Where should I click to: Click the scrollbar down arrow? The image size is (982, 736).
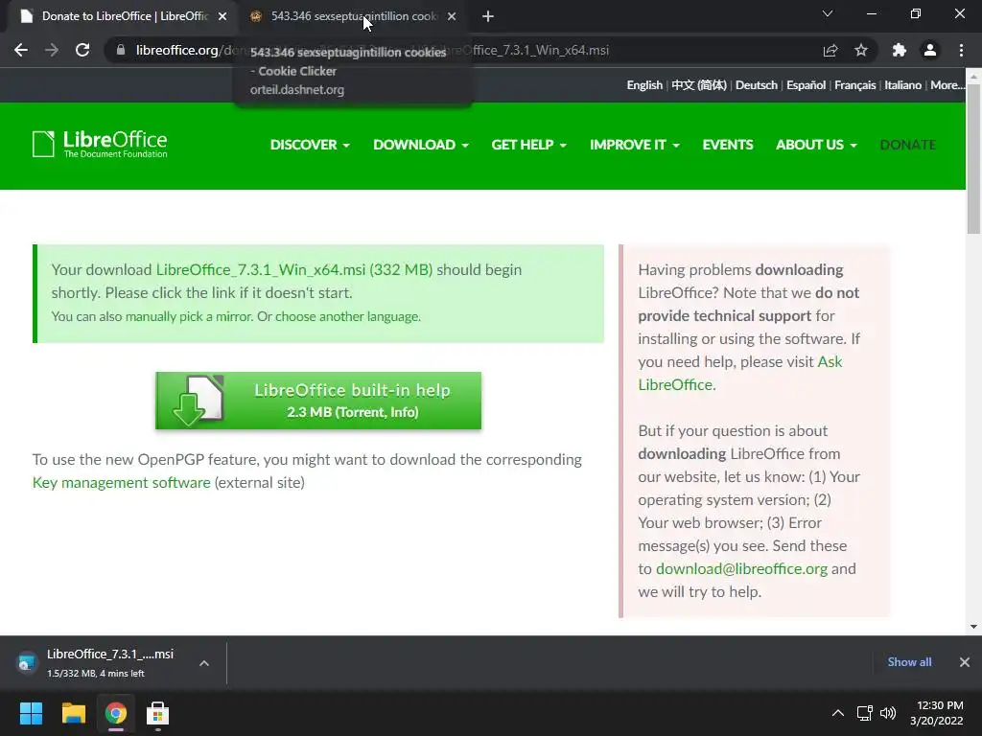973,627
